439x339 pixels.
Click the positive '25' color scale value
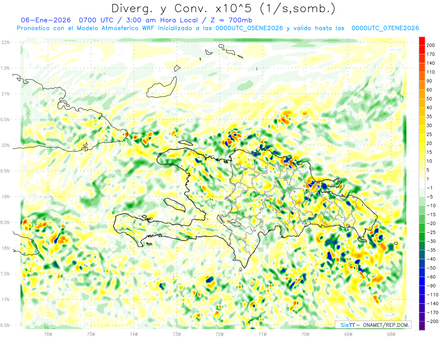(x=429, y=135)
